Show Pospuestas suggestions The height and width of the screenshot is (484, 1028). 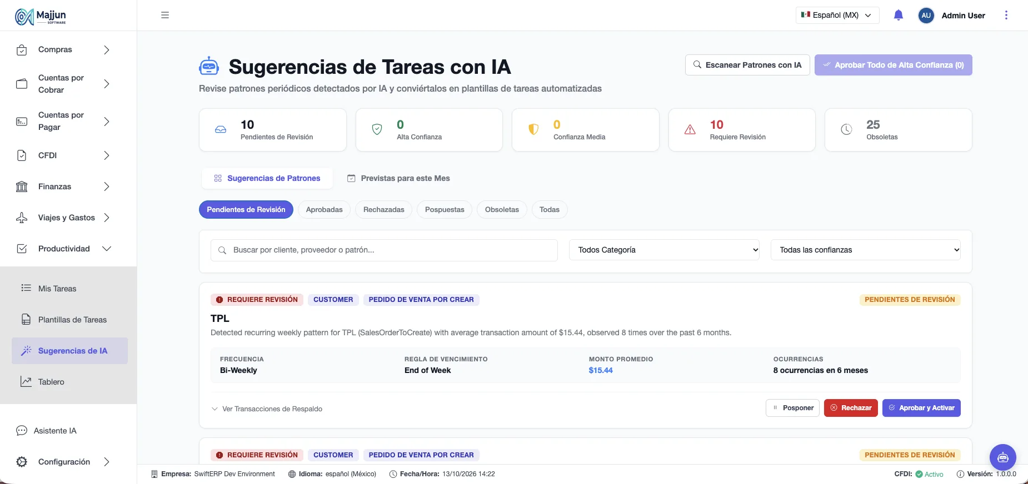[x=445, y=210]
